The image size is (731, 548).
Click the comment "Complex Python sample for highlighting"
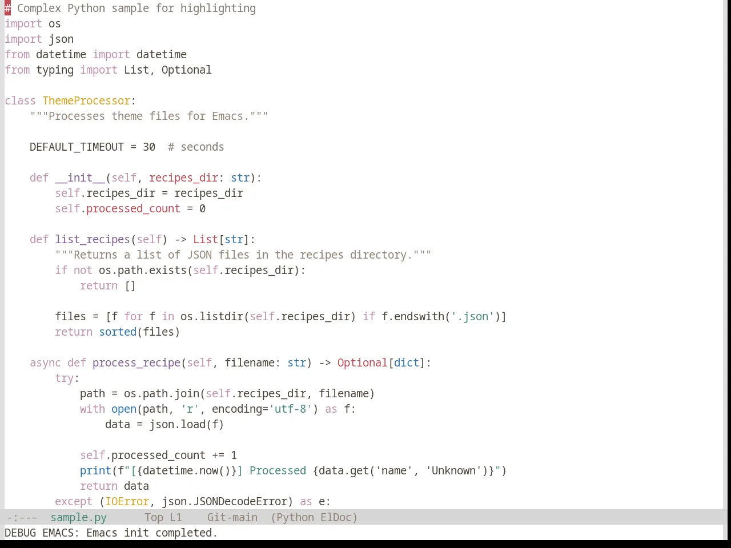click(136, 9)
